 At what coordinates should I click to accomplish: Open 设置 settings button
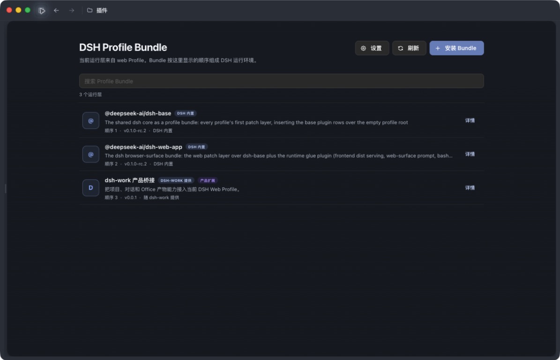point(372,48)
